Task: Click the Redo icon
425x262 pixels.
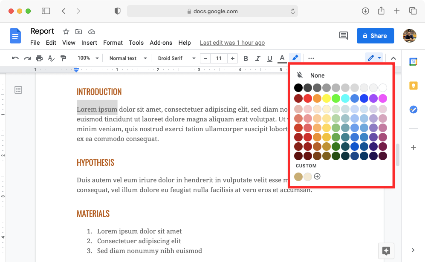Action: 27,58
